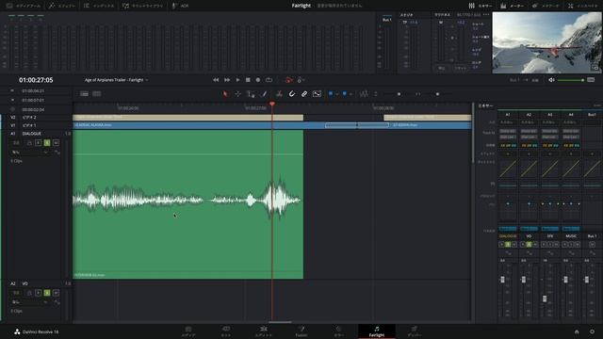Switch to the Fusion page tab
Screen dimensions: 603x339
(301, 331)
